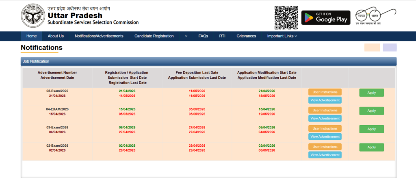Click the peach color legend box
Image resolution: width=416 pixels, height=178 pixels.
[372, 48]
